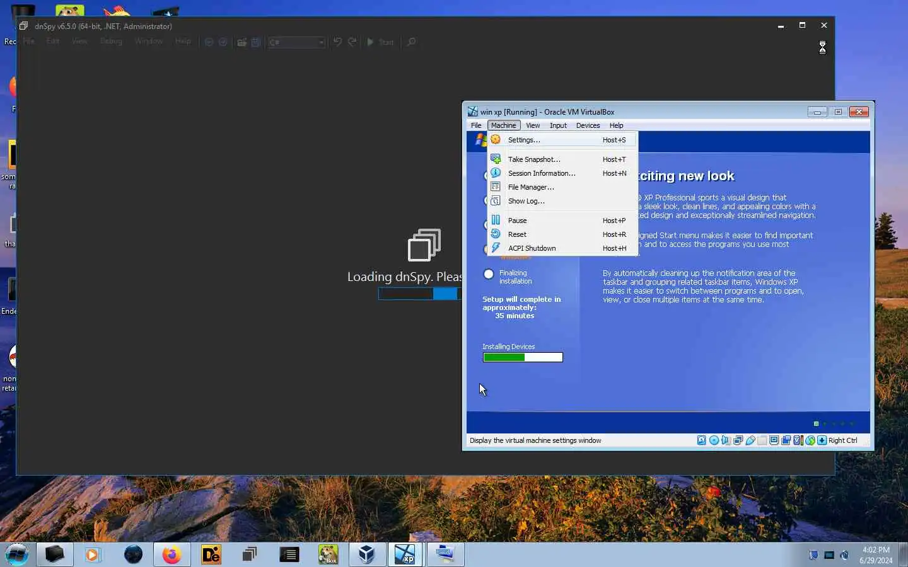The image size is (908, 567).
Task: Close the open Machine menu header
Action: pos(503,125)
